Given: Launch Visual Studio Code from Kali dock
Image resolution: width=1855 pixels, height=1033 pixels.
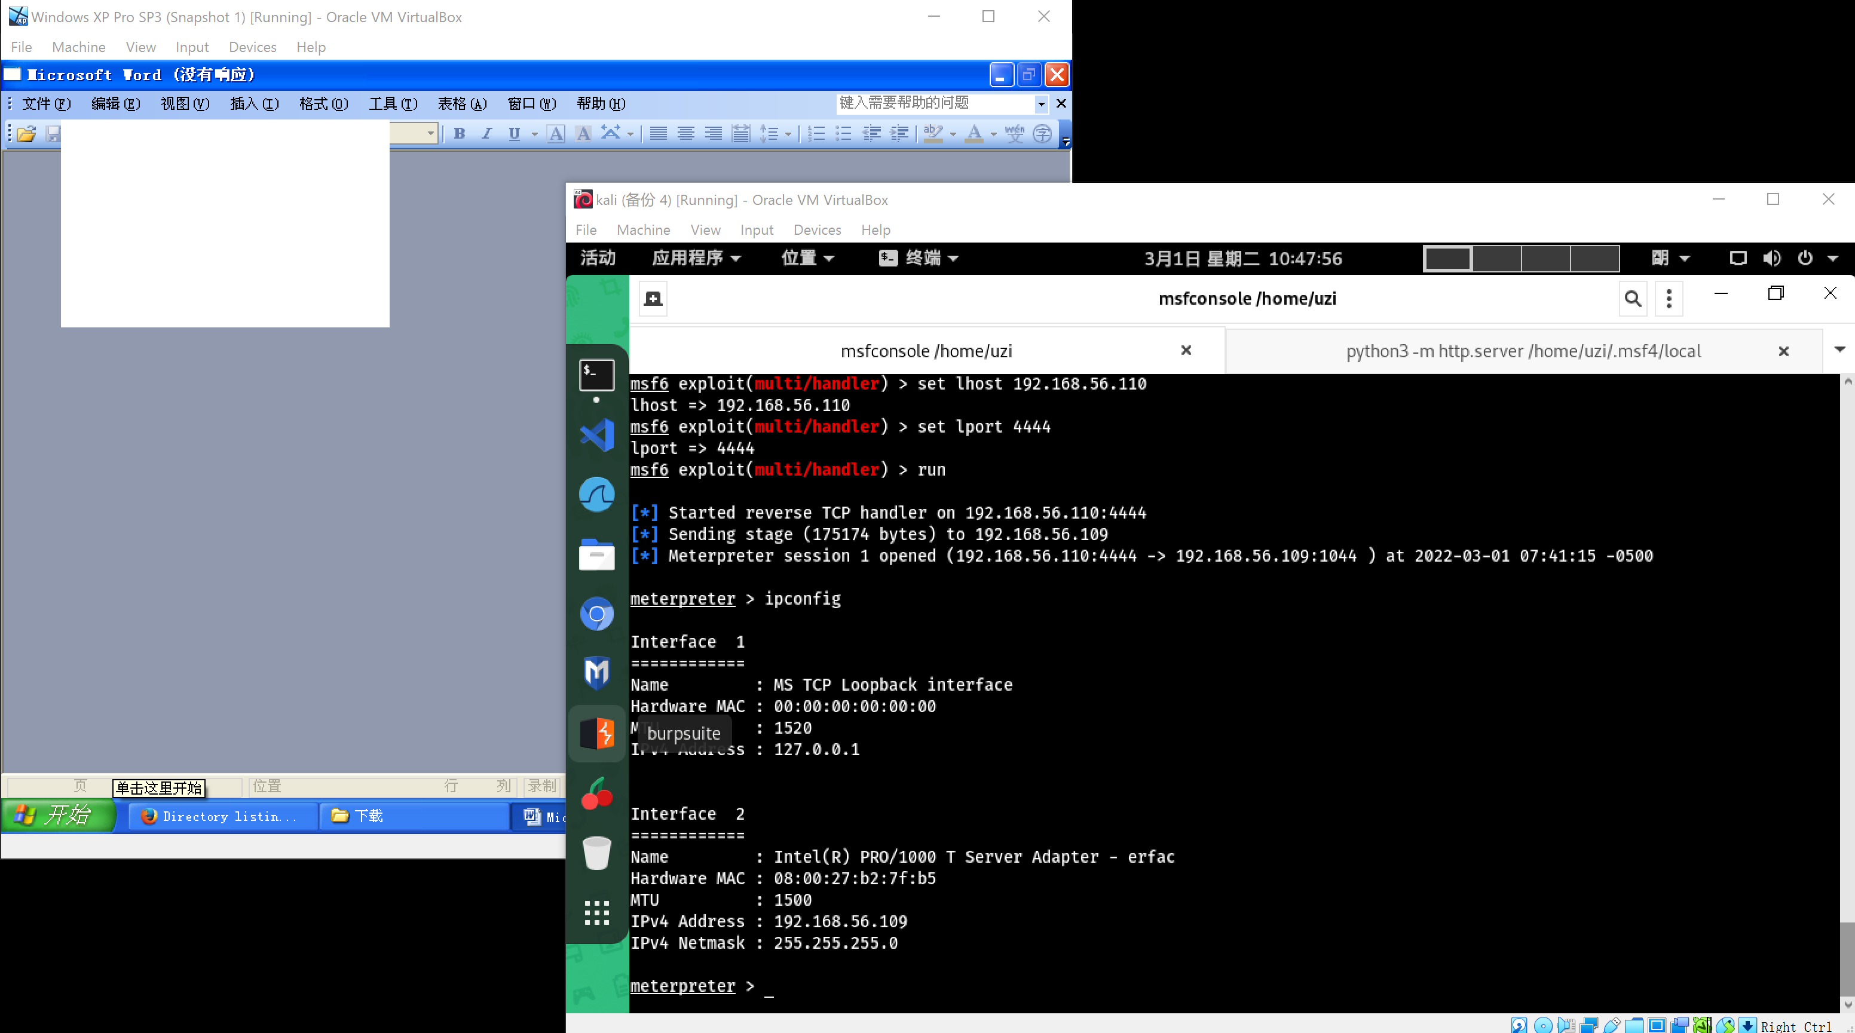Looking at the screenshot, I should (597, 435).
